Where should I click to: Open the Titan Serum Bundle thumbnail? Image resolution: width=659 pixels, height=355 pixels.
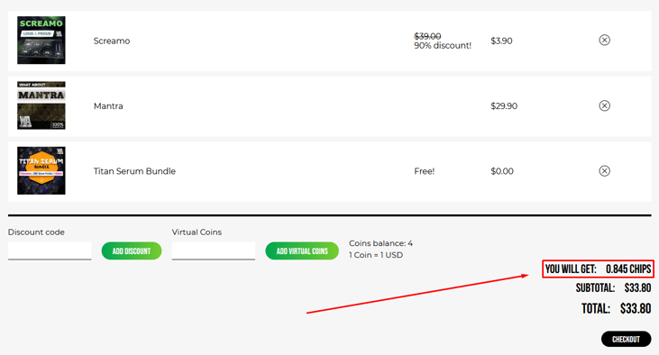pos(41,170)
